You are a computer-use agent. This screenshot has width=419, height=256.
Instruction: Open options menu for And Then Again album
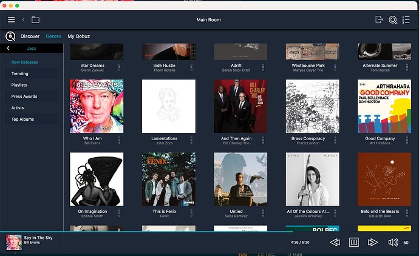[x=263, y=140]
